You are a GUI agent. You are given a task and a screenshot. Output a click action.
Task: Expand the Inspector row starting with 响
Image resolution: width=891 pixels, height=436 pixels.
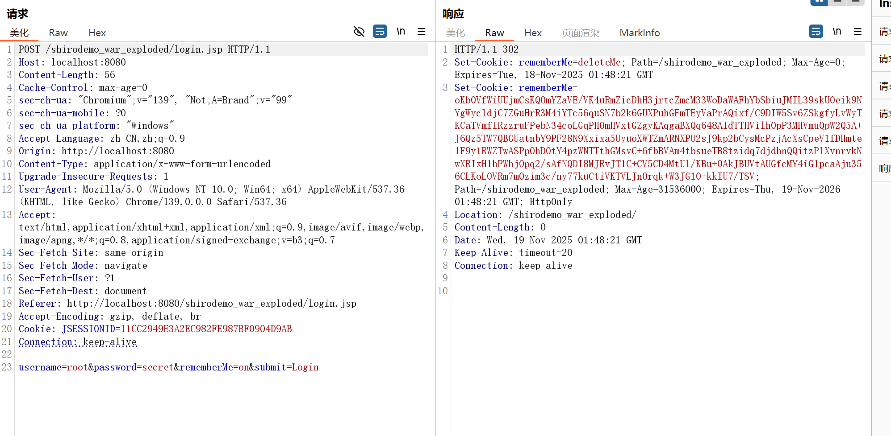884,168
